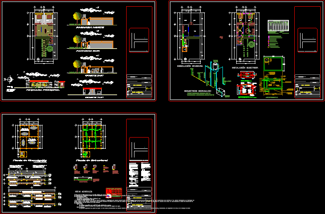325x214 pixels.
Task: Select the tree in Fachada Norte elevation
Action: pos(77,17)
